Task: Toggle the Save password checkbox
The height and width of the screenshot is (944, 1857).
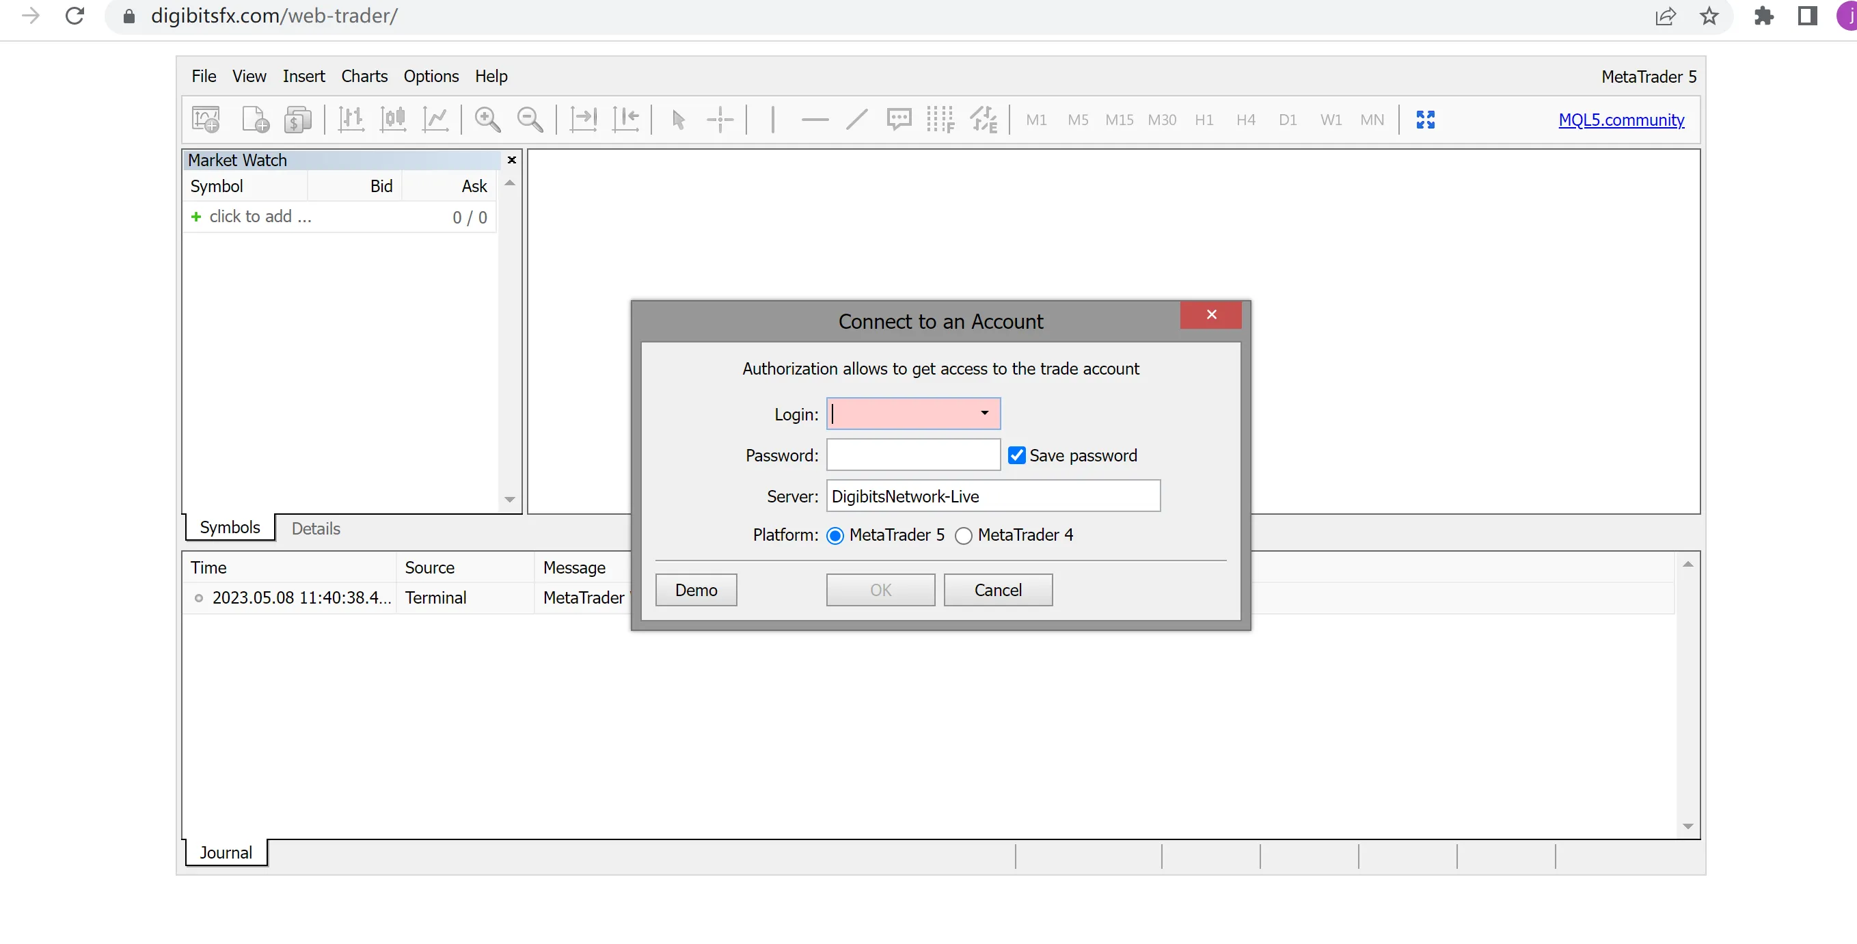Action: [1016, 455]
